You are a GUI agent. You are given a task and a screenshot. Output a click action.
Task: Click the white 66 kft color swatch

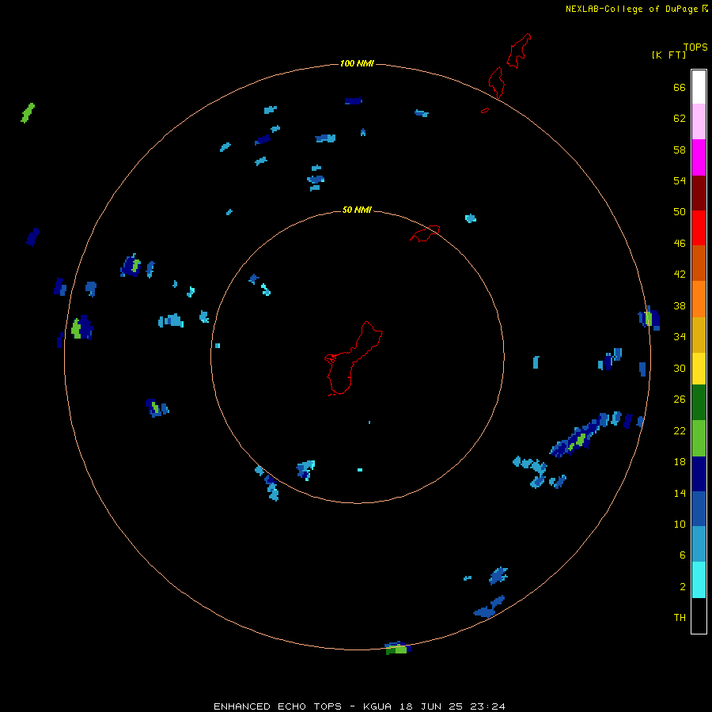[699, 87]
